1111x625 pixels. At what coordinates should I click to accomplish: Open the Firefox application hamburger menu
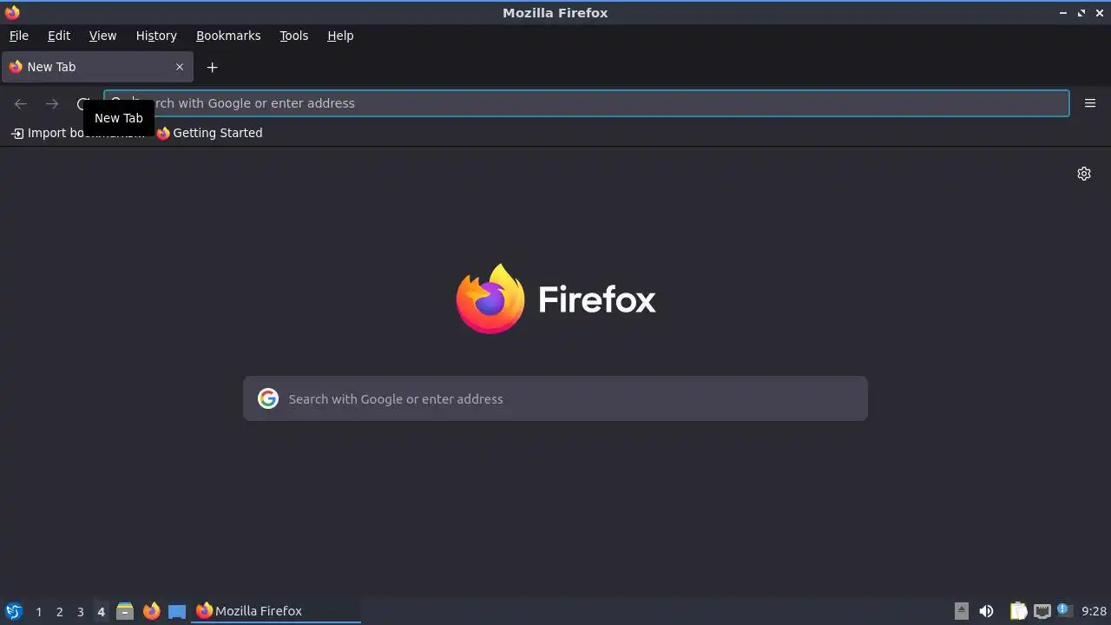(x=1090, y=103)
